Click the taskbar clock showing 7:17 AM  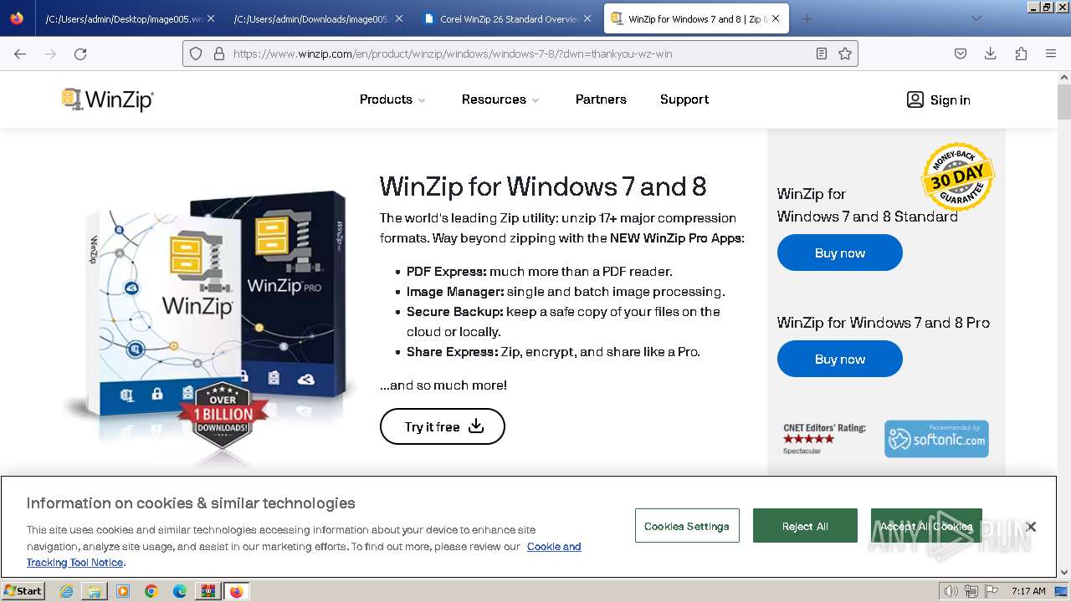point(1028,591)
